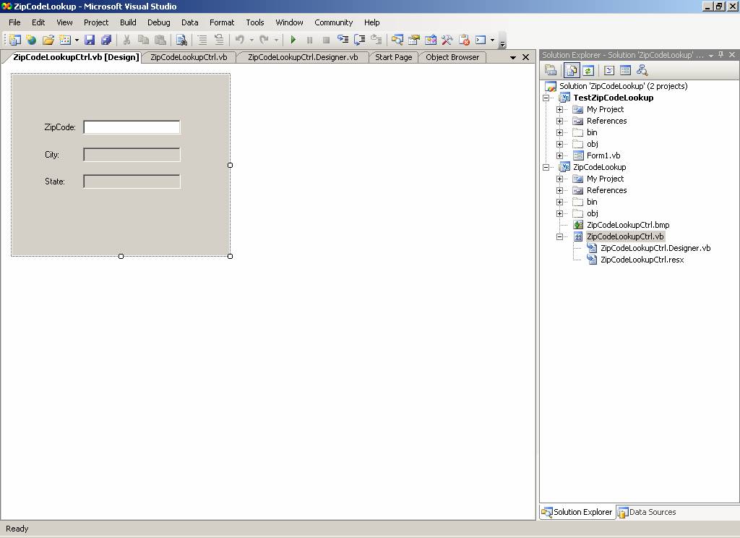This screenshot has height=538, width=740.
Task: Collapse the ZipCodeLookupCtrl.vb tree node
Action: pyautogui.click(x=559, y=236)
